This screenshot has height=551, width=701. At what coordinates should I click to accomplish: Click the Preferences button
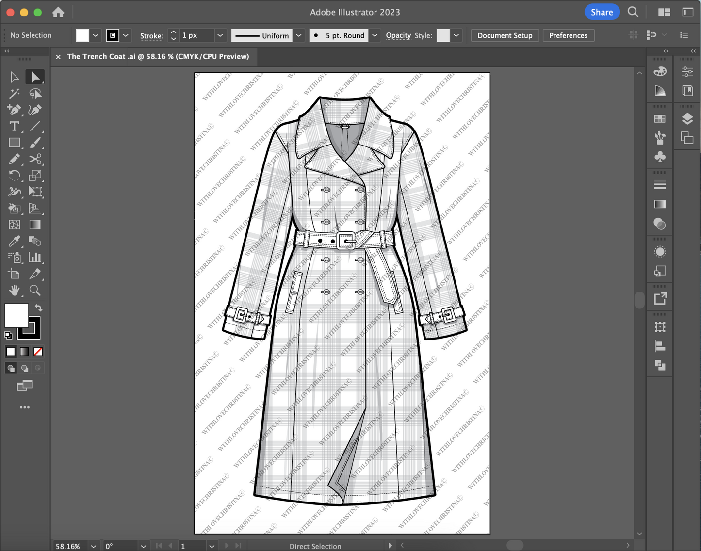(568, 35)
